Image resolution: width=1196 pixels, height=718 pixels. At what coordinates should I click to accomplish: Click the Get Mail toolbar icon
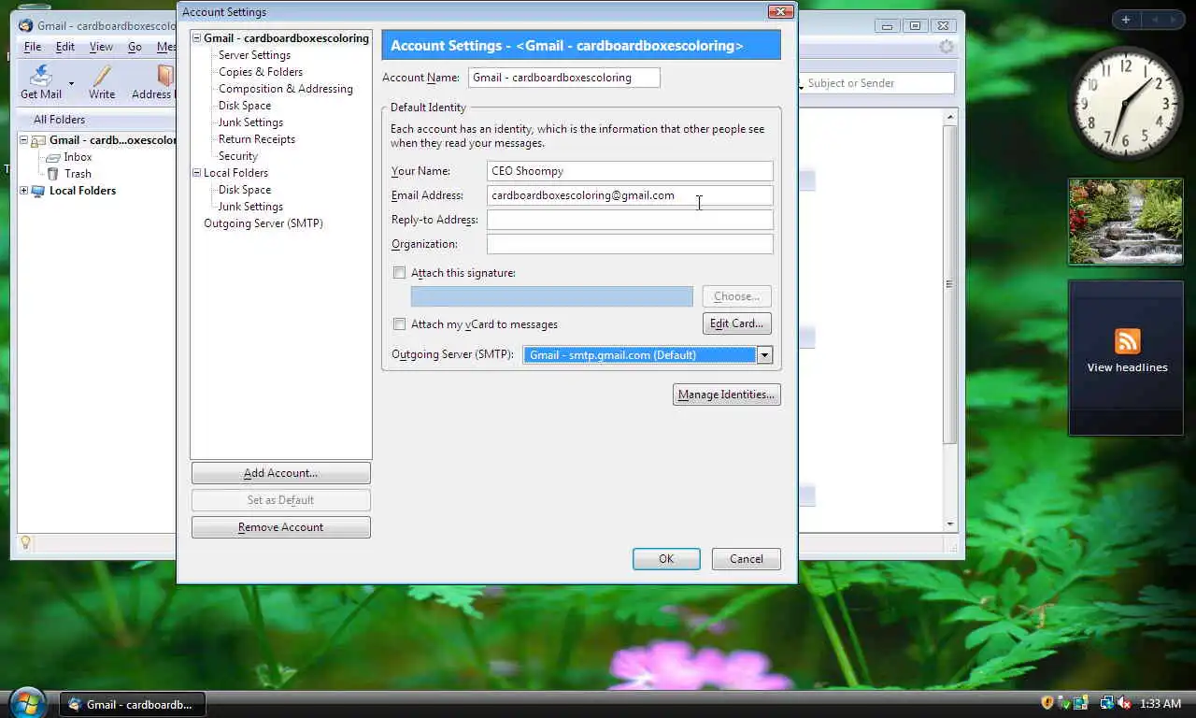[x=41, y=75]
